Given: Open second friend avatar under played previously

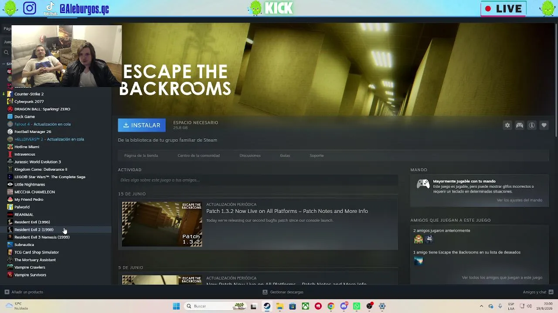Looking at the screenshot, I should pyautogui.click(x=429, y=239).
